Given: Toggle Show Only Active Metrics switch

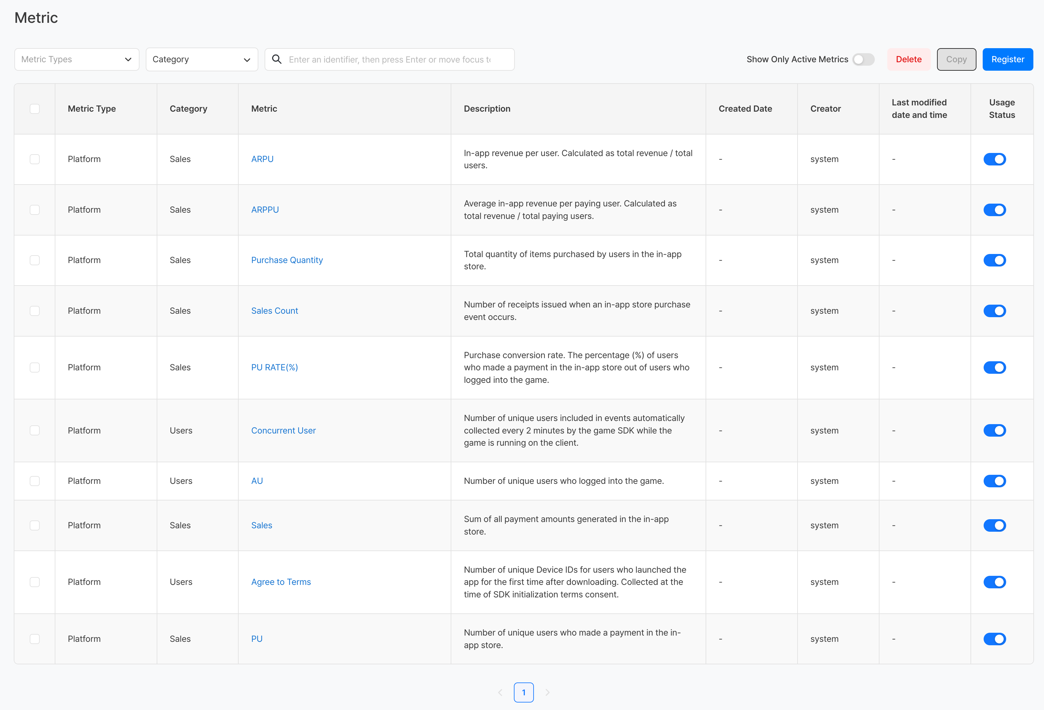Looking at the screenshot, I should point(863,59).
